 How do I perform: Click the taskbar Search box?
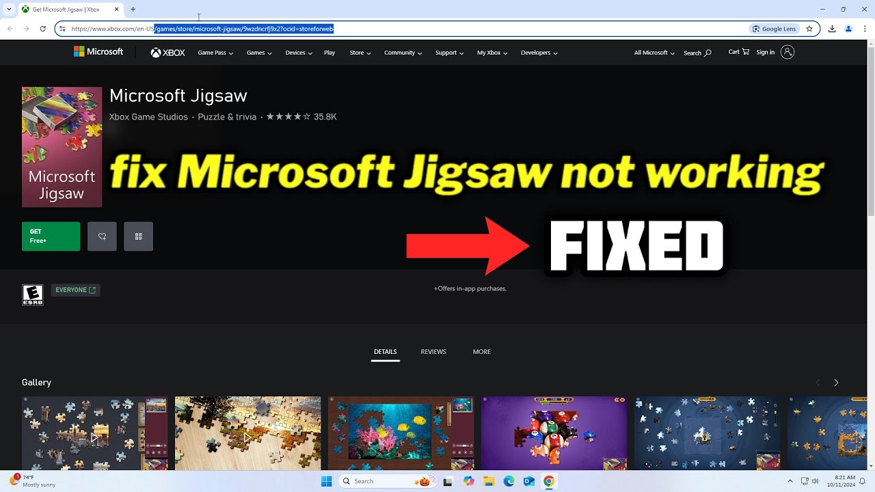(x=386, y=481)
